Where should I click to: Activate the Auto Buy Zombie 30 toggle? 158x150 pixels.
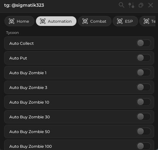click(x=144, y=117)
